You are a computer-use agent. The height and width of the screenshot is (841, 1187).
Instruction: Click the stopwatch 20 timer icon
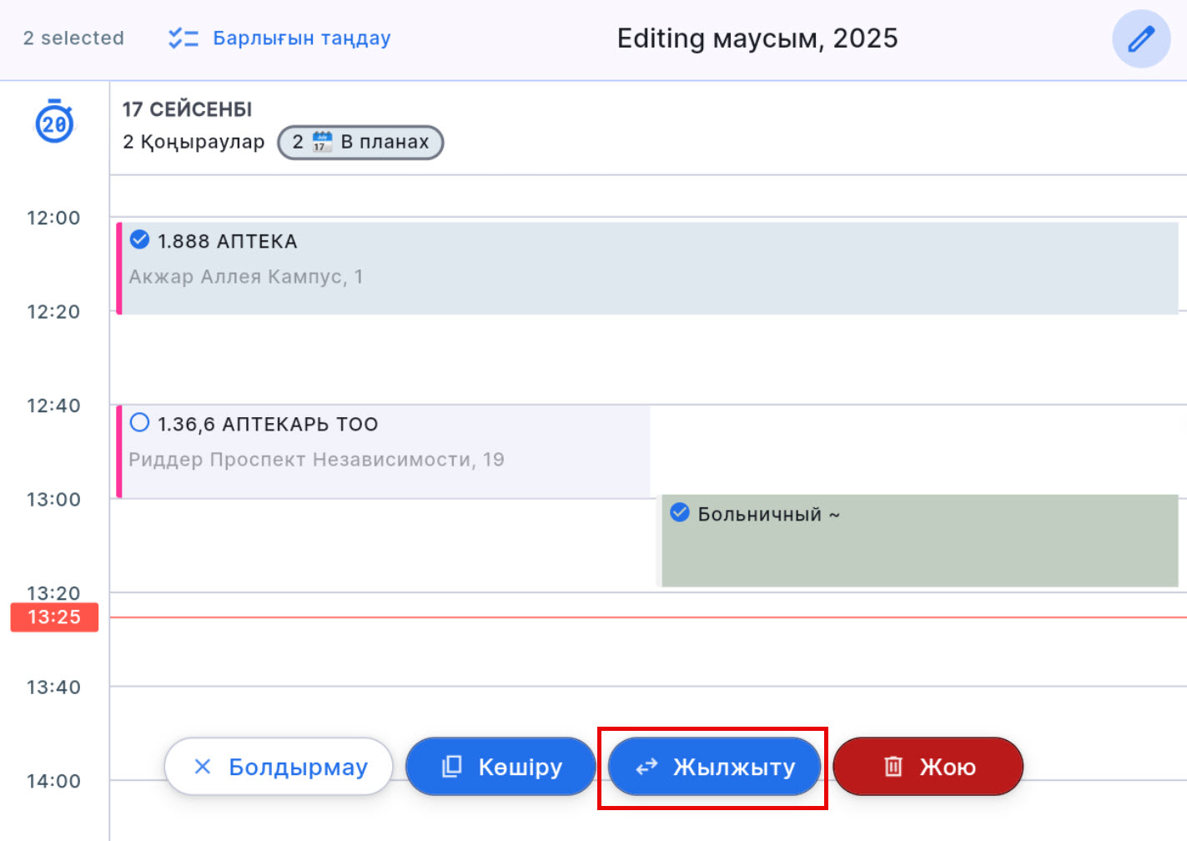point(54,122)
